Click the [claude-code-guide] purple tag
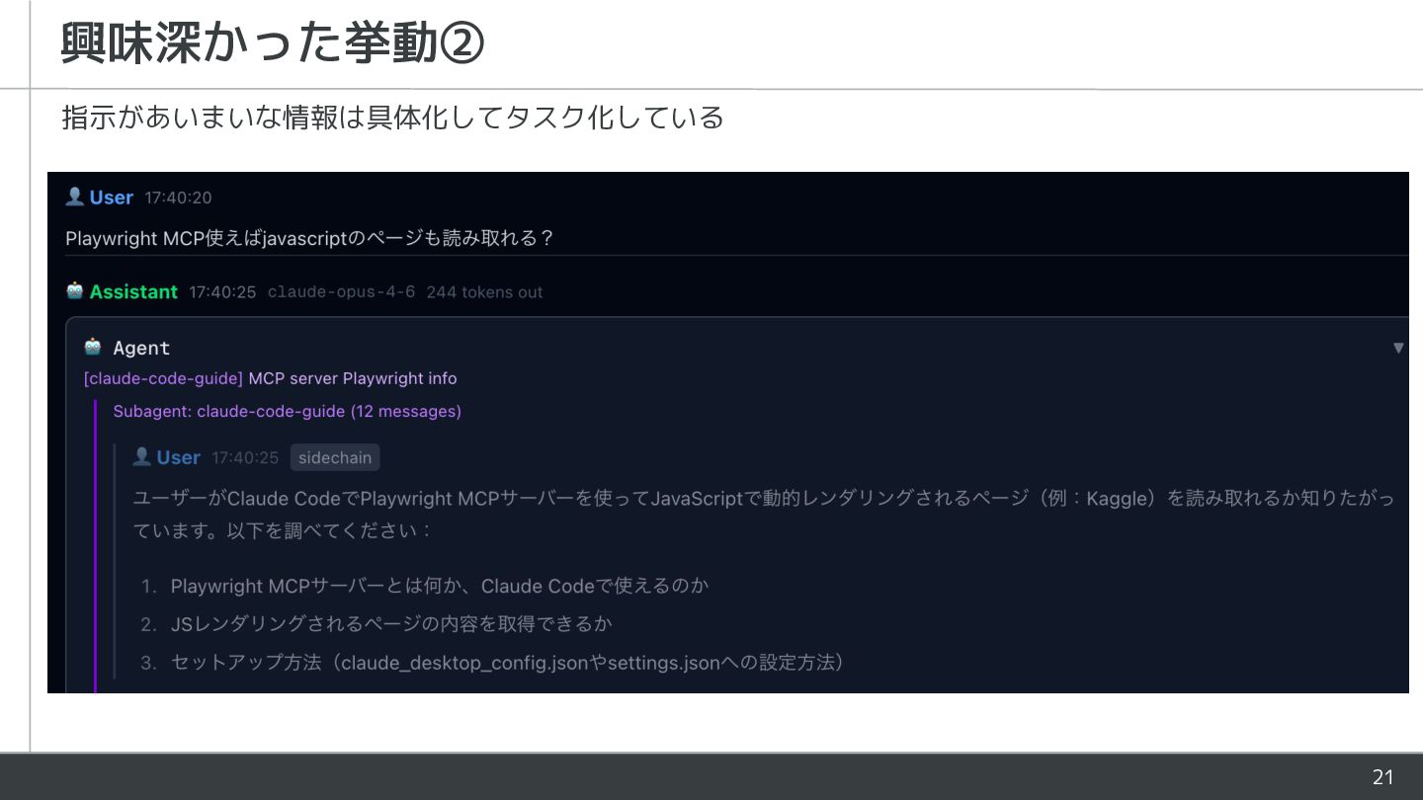 pos(163,378)
